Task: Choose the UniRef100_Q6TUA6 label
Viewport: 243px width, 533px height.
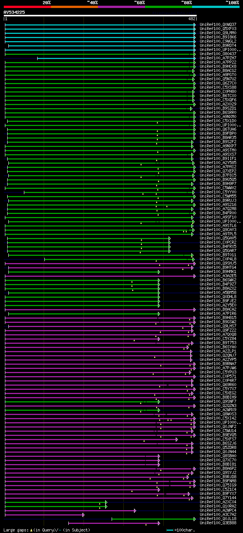Action: [218, 129]
